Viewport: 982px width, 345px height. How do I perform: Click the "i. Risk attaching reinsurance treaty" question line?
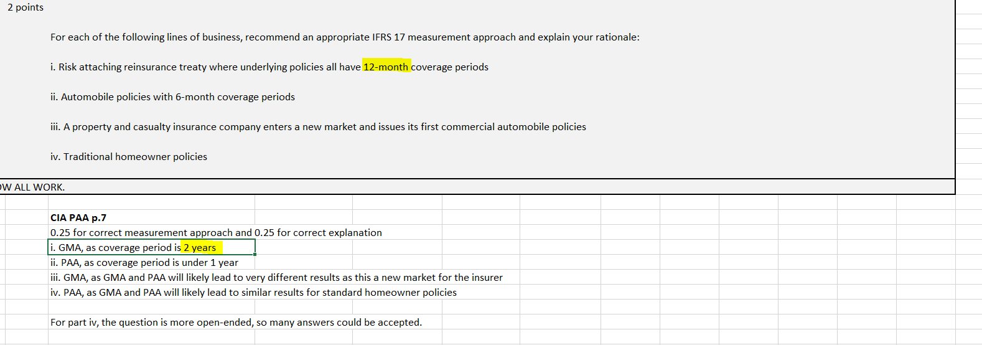coord(269,67)
